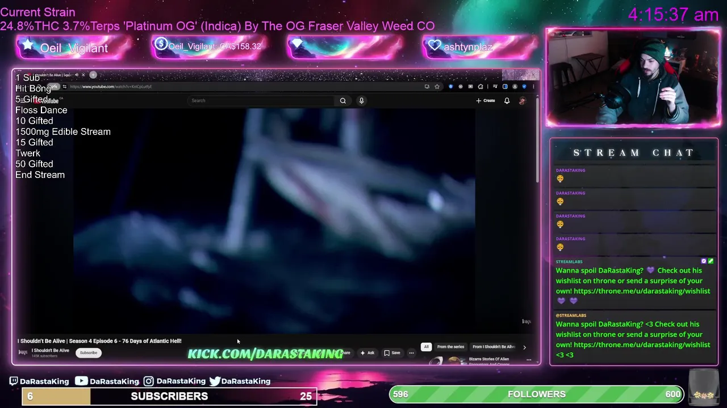This screenshot has width=727, height=408.
Task: Click the Floss Dance goal text
Action: tap(41, 110)
